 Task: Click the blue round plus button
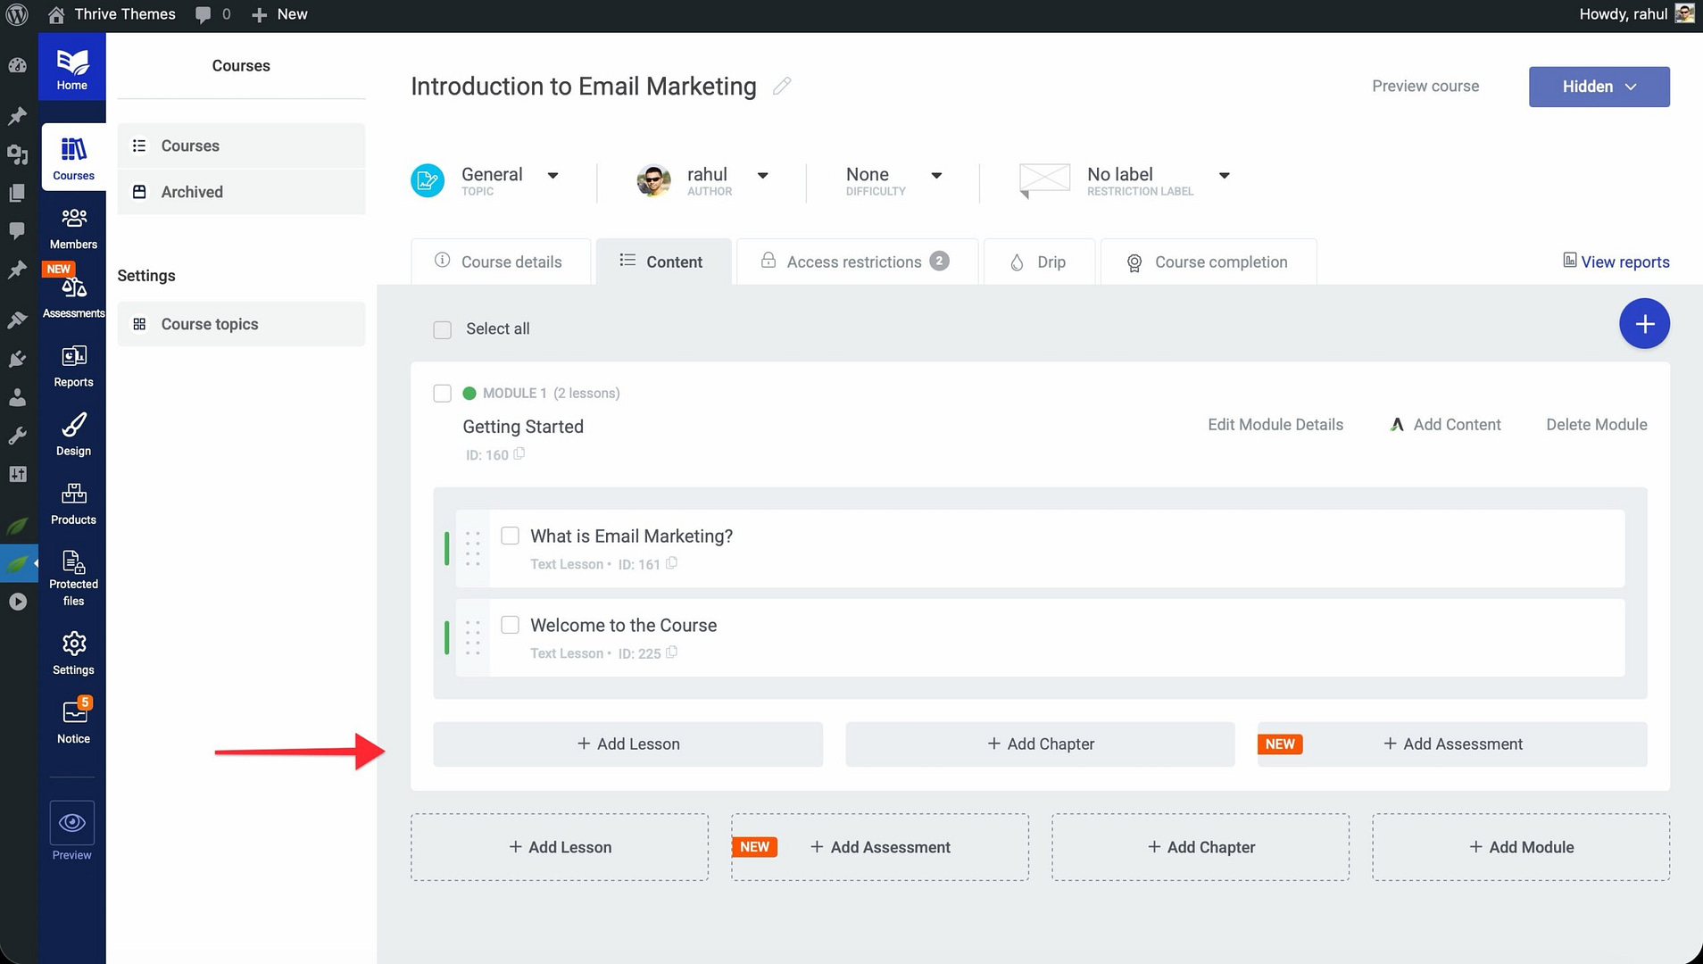tap(1644, 323)
